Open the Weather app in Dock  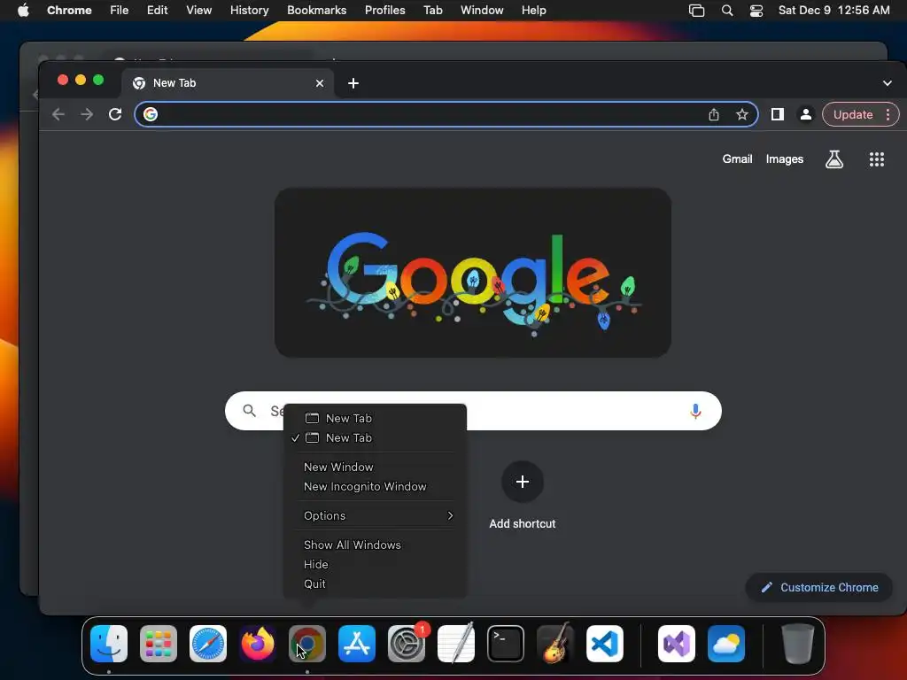[726, 644]
